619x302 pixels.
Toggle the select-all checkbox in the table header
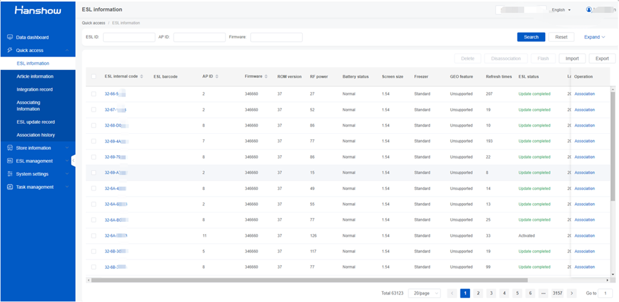point(93,76)
